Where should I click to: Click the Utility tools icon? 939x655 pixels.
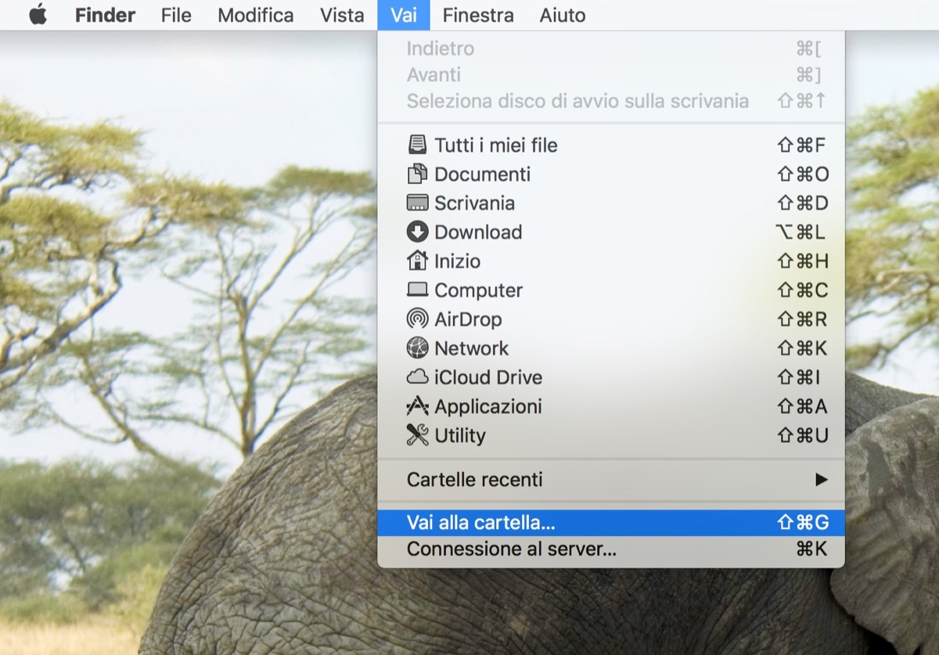[418, 435]
